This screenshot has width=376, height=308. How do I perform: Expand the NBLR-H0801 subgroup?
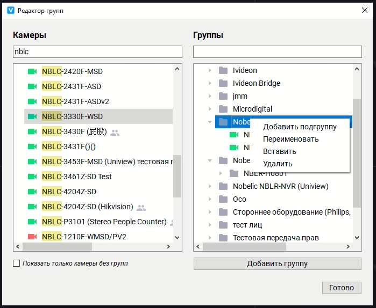tap(221, 173)
